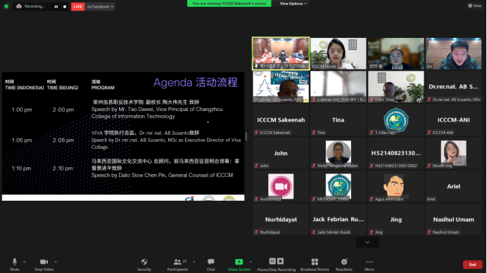Expand the LIVE on Facebook dropdown
The height and width of the screenshot is (273, 487).
point(100,6)
